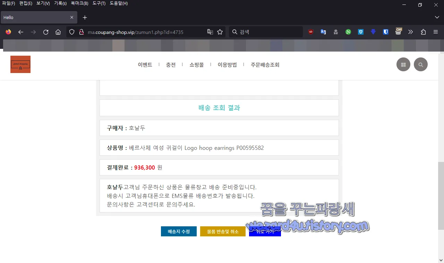
Task: Open the Firefox home page
Action: (x=58, y=32)
